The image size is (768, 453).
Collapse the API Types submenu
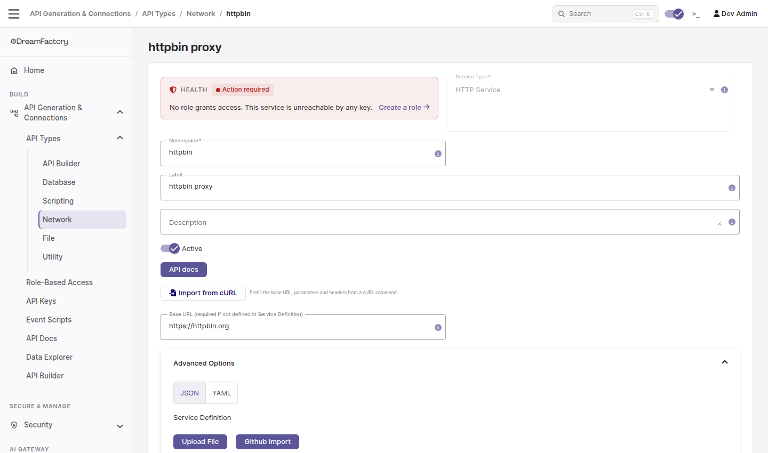[x=120, y=138]
